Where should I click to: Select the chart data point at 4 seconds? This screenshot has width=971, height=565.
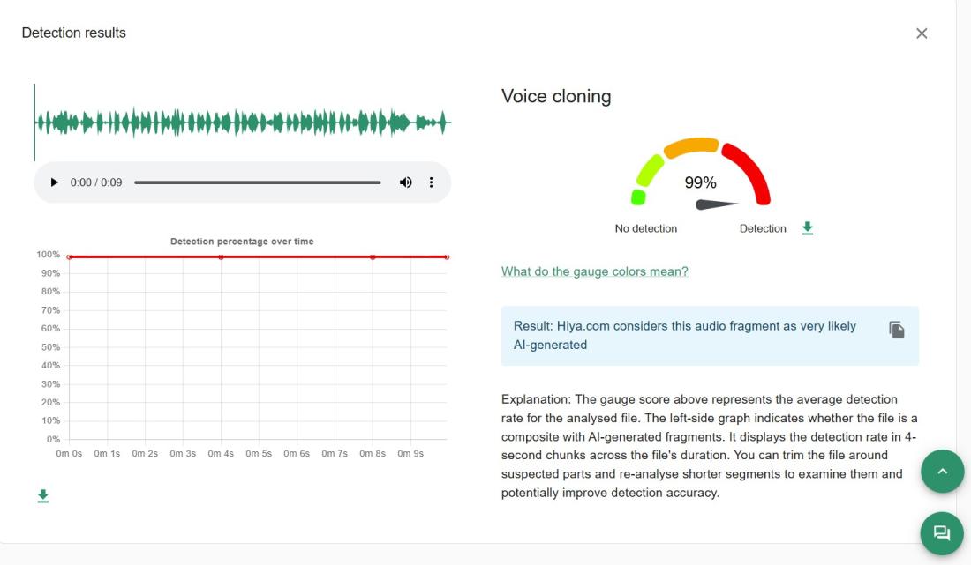[221, 256]
